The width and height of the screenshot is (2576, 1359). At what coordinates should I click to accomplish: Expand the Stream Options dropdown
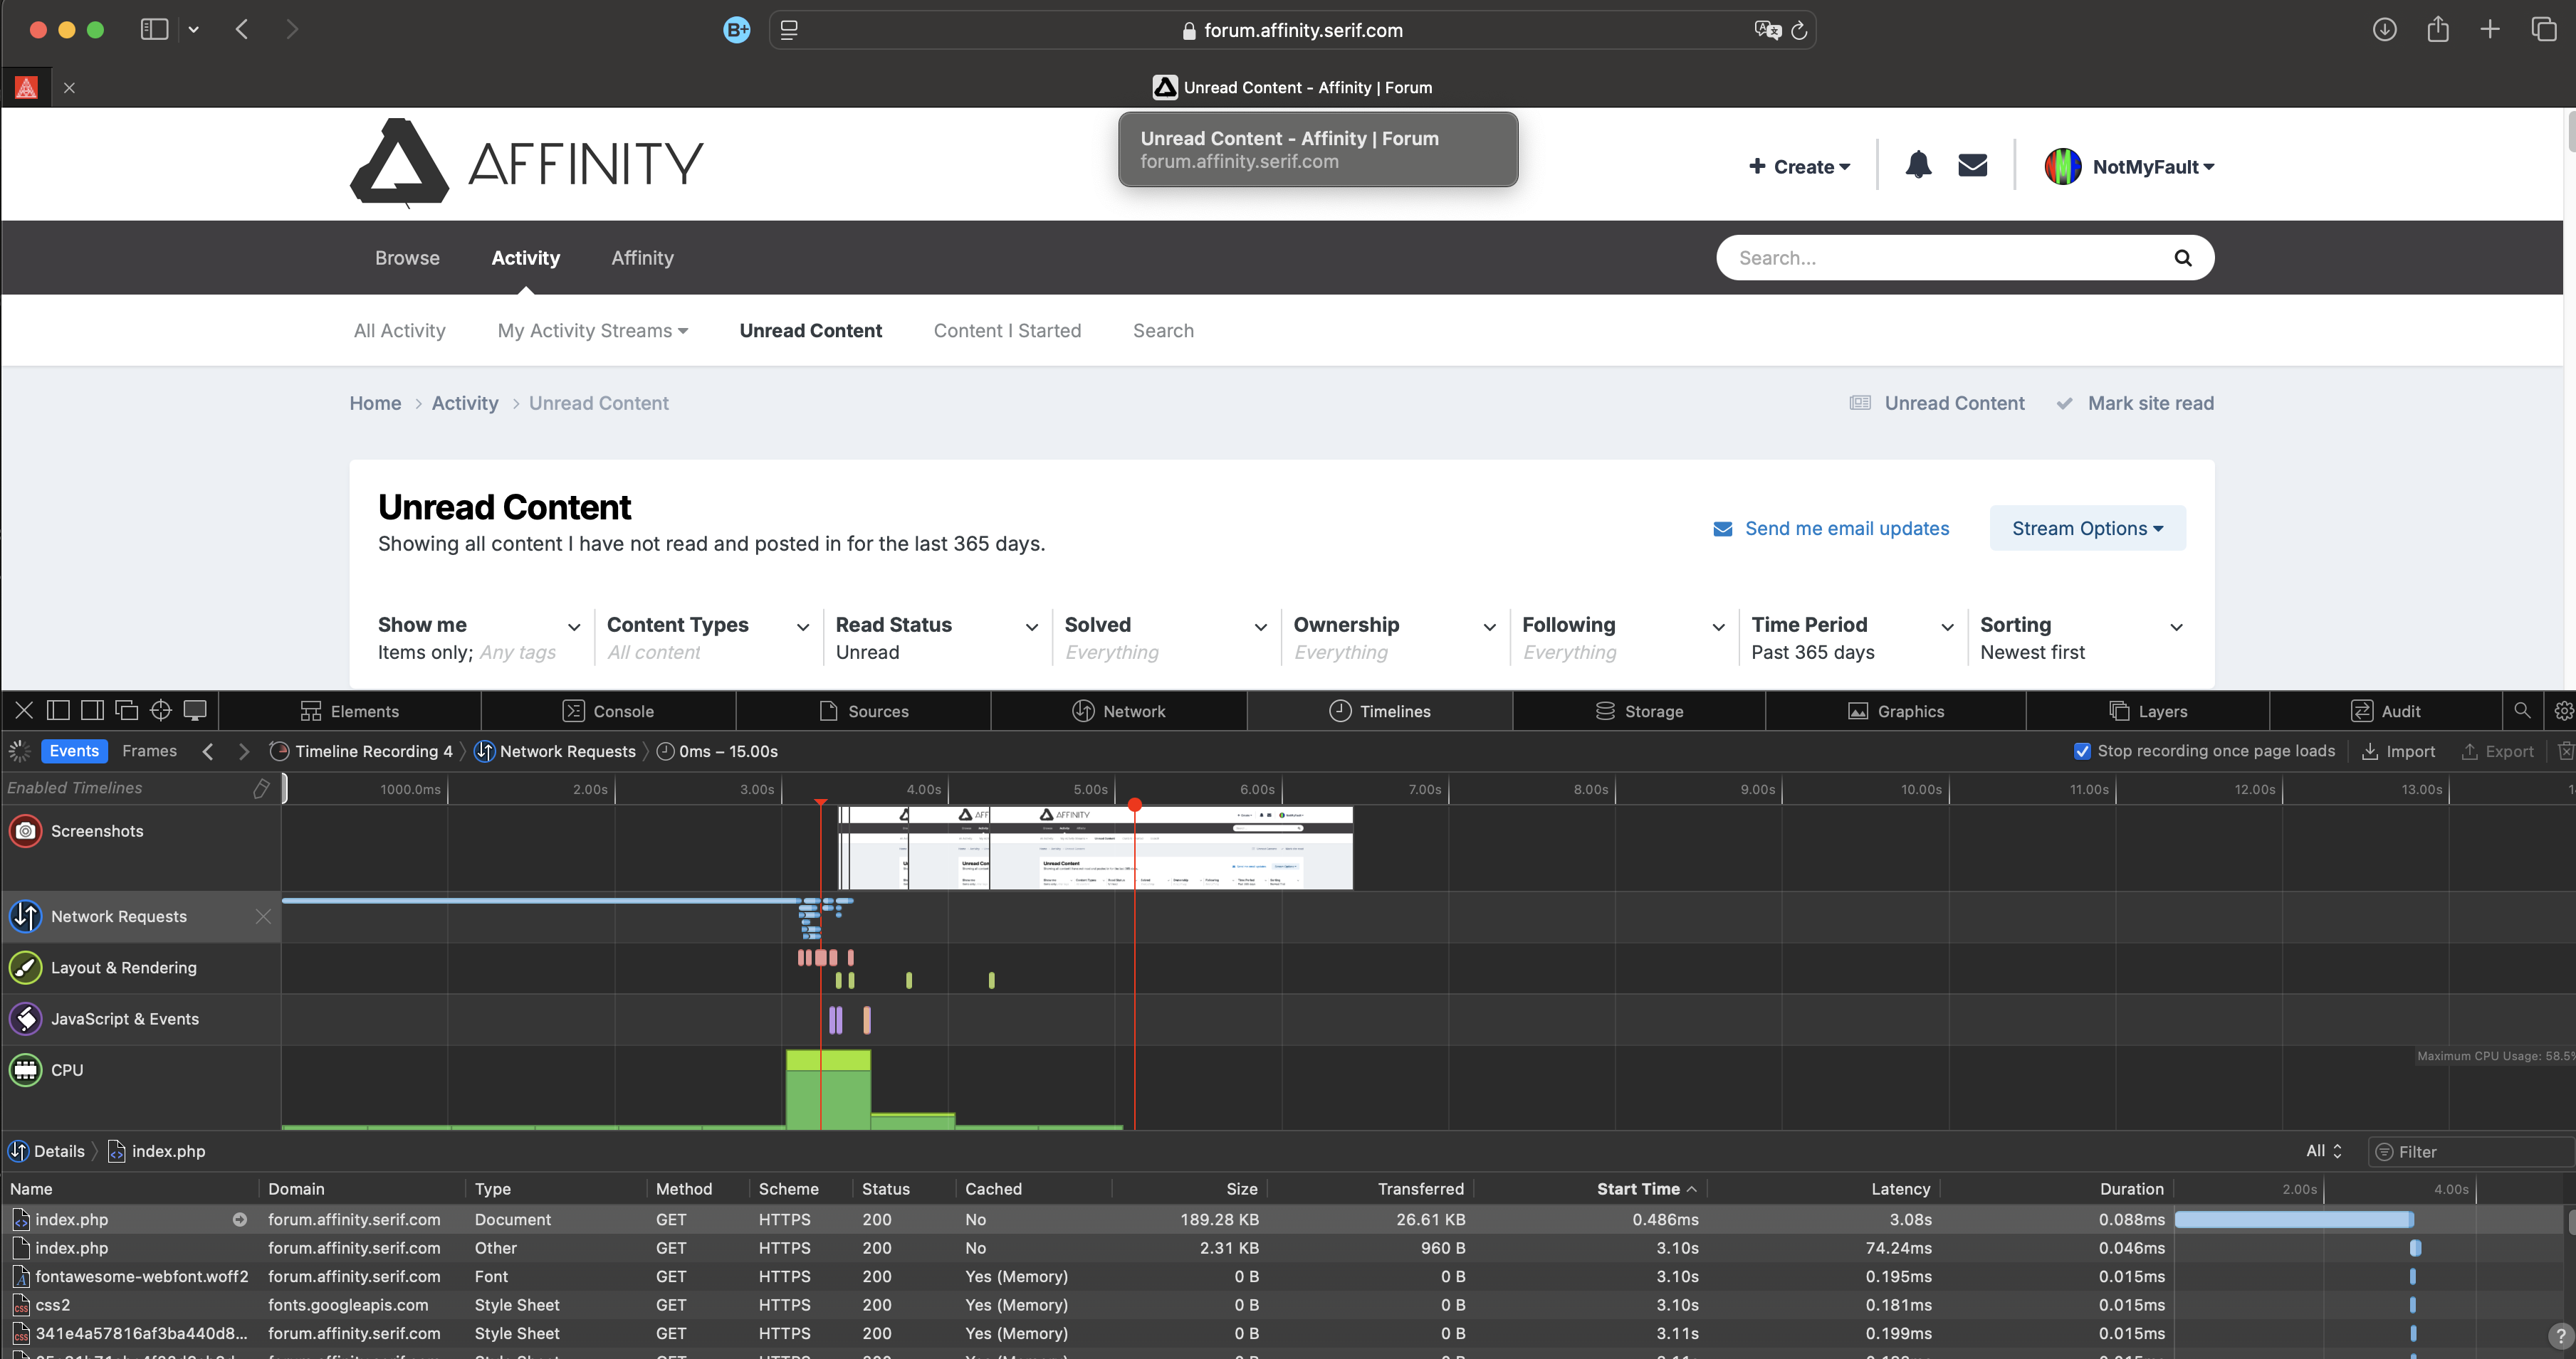[2087, 529]
